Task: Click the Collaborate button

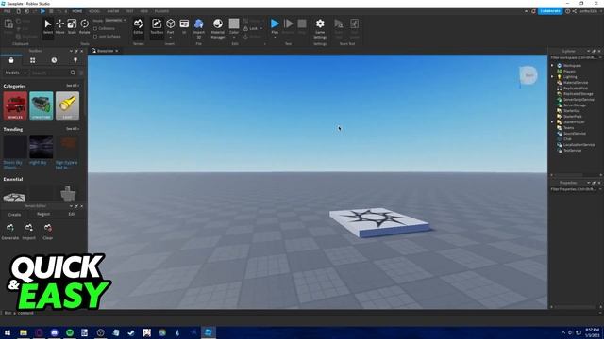Action: pos(550,11)
